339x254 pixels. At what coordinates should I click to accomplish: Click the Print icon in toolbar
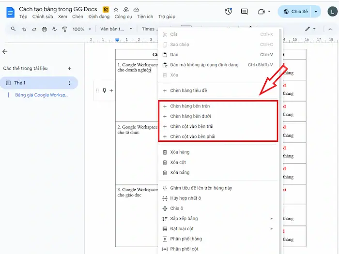coord(45,29)
